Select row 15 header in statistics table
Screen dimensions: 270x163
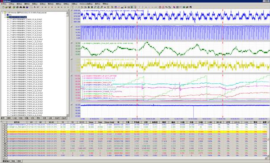[5, 155]
